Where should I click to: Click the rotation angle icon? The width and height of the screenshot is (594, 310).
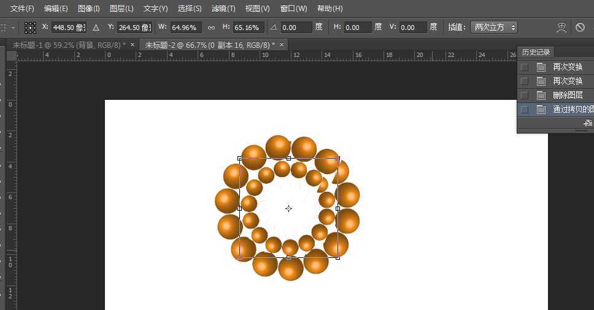273,28
